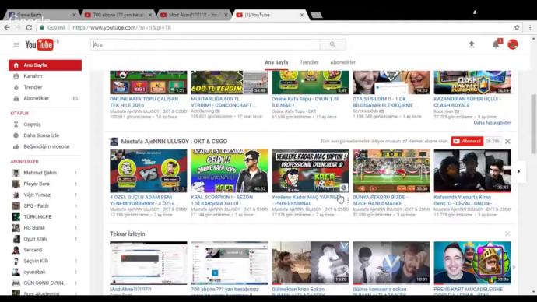
Task: Open 'Gülme komasına sokan' thumbnail
Action: 391,263
